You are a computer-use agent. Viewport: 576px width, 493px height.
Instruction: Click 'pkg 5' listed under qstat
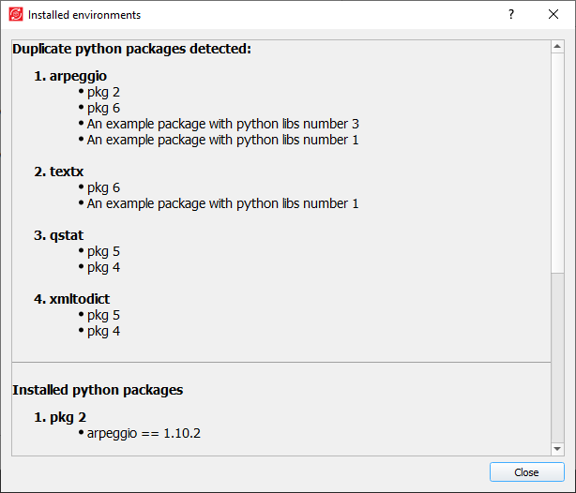click(x=103, y=251)
